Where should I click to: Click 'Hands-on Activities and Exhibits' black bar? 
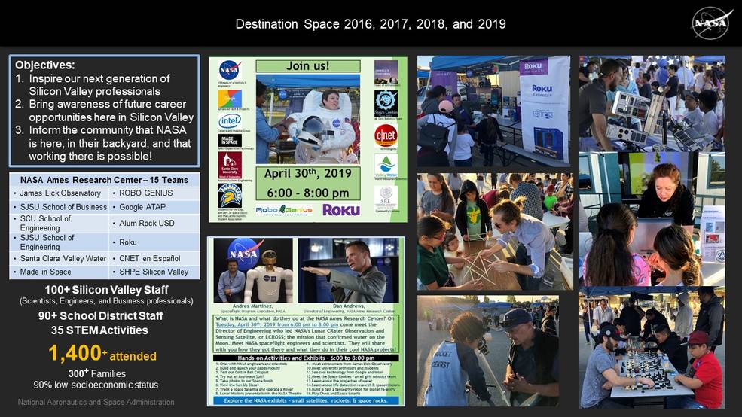click(306, 358)
